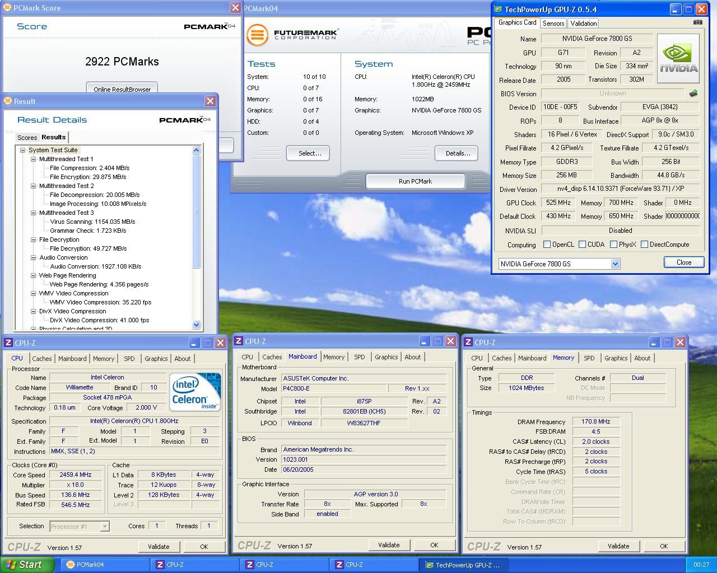Click the GPU Name field in GPU-Z
This screenshot has height=573, width=717.
pyautogui.click(x=597, y=39)
